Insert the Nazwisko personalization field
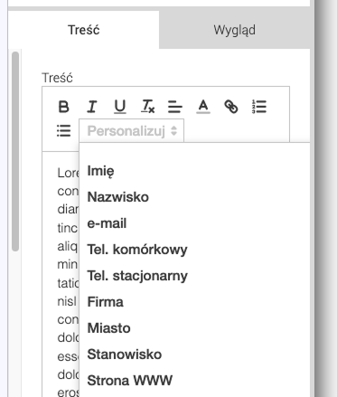Screen dimensions: 337x397 tap(118, 197)
